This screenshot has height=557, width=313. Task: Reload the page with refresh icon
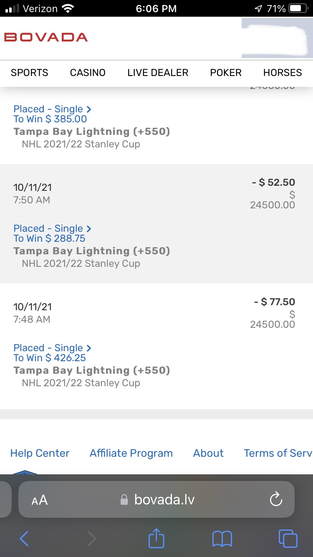276,499
